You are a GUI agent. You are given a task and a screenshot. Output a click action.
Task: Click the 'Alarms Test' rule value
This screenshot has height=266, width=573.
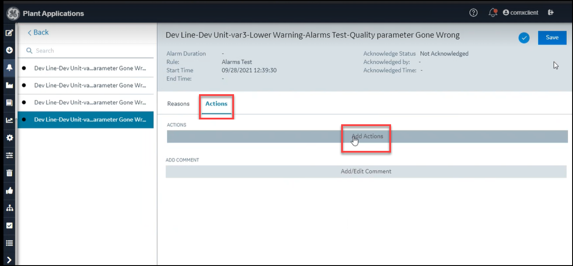click(x=237, y=62)
